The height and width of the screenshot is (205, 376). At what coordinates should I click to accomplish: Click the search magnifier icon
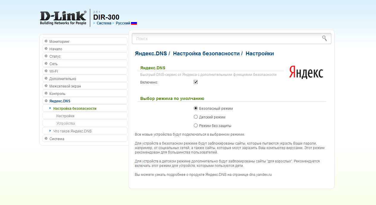[x=324, y=38]
